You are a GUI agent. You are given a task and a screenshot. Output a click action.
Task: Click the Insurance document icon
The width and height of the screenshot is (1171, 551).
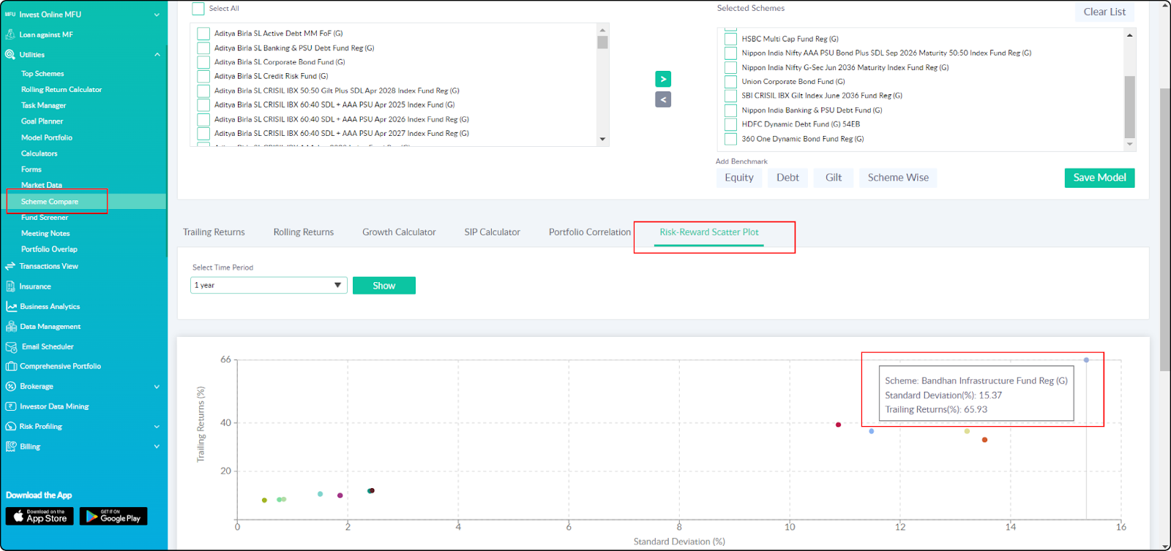click(10, 286)
